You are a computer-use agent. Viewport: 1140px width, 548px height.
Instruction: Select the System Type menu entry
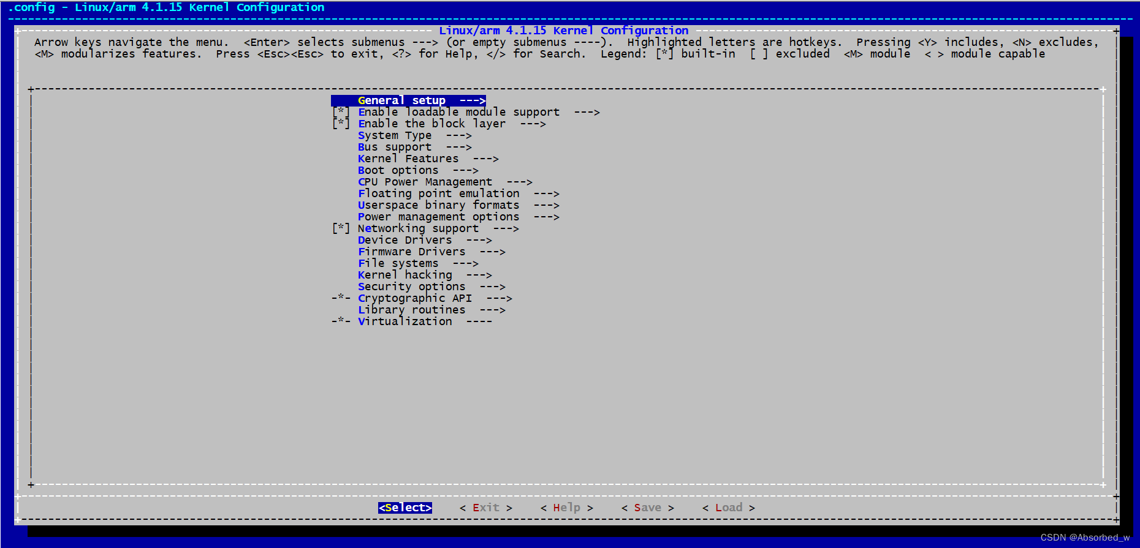click(415, 135)
